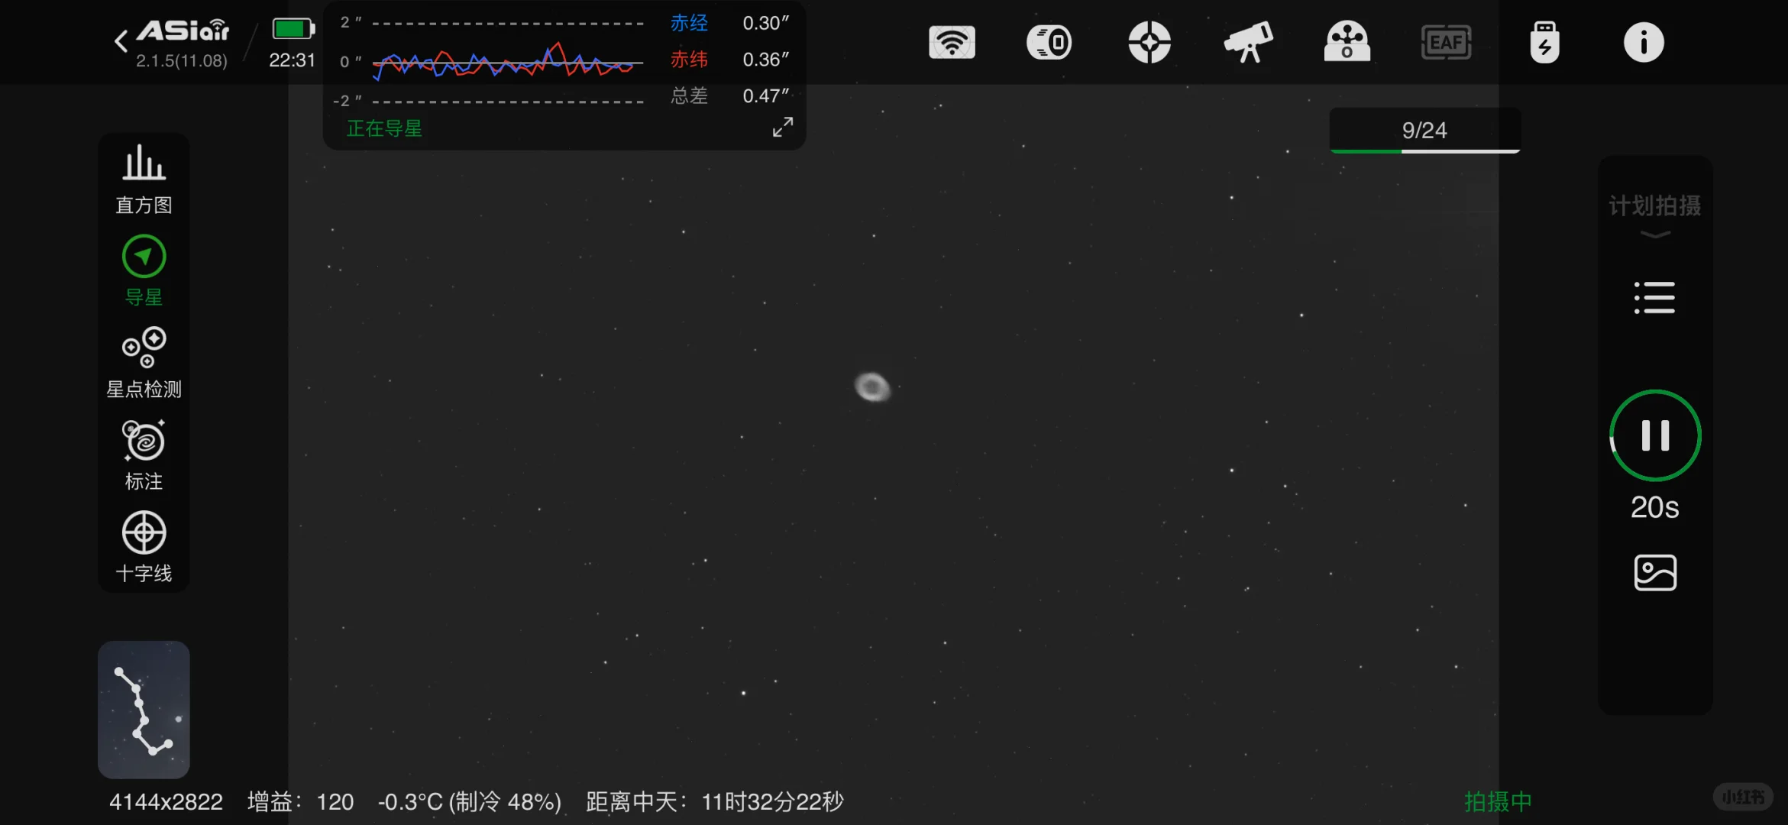Open the filter wheel settings icon
Image resolution: width=1788 pixels, height=825 pixels.
[1347, 42]
